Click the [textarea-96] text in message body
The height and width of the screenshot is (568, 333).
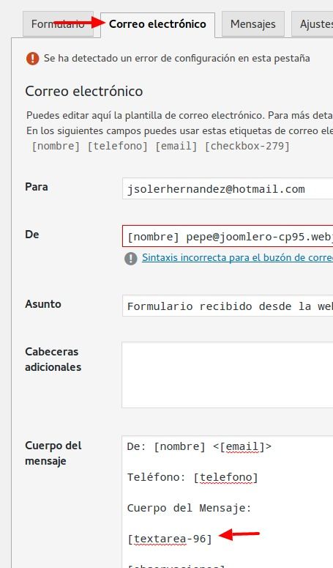point(170,539)
